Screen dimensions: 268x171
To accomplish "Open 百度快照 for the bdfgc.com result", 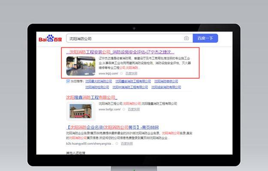I will (134, 109).
